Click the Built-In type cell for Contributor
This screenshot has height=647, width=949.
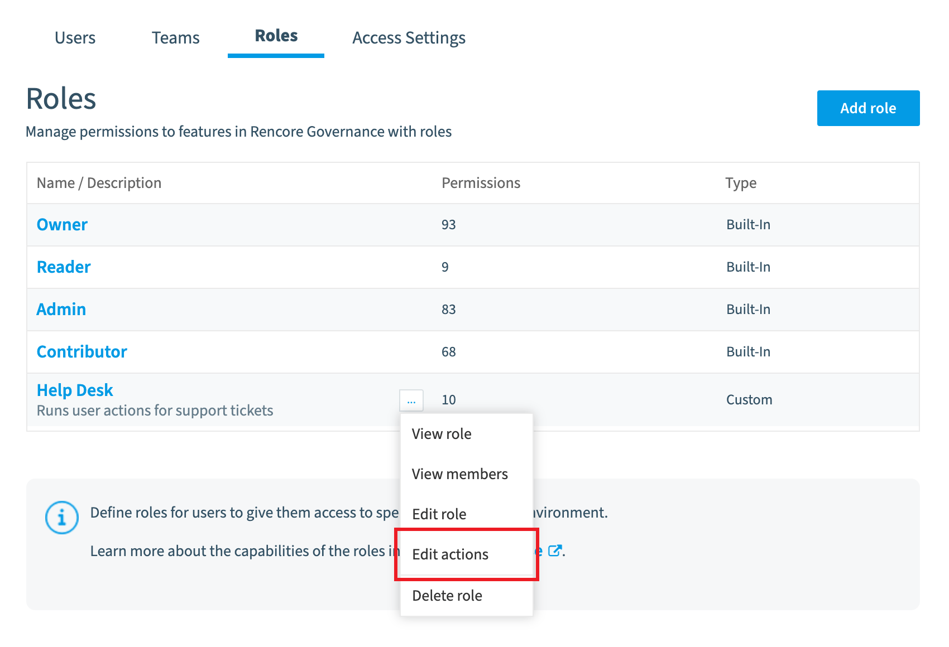coord(749,352)
